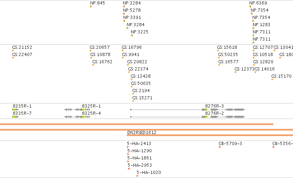This screenshot has width=293, height=178.
Task: Click the GS:12373 label
Action: pyautogui.click(x=244, y=69)
